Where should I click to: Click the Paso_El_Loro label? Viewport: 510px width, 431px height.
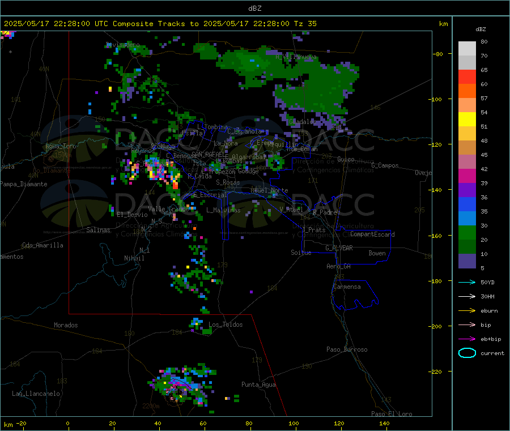click(392, 414)
